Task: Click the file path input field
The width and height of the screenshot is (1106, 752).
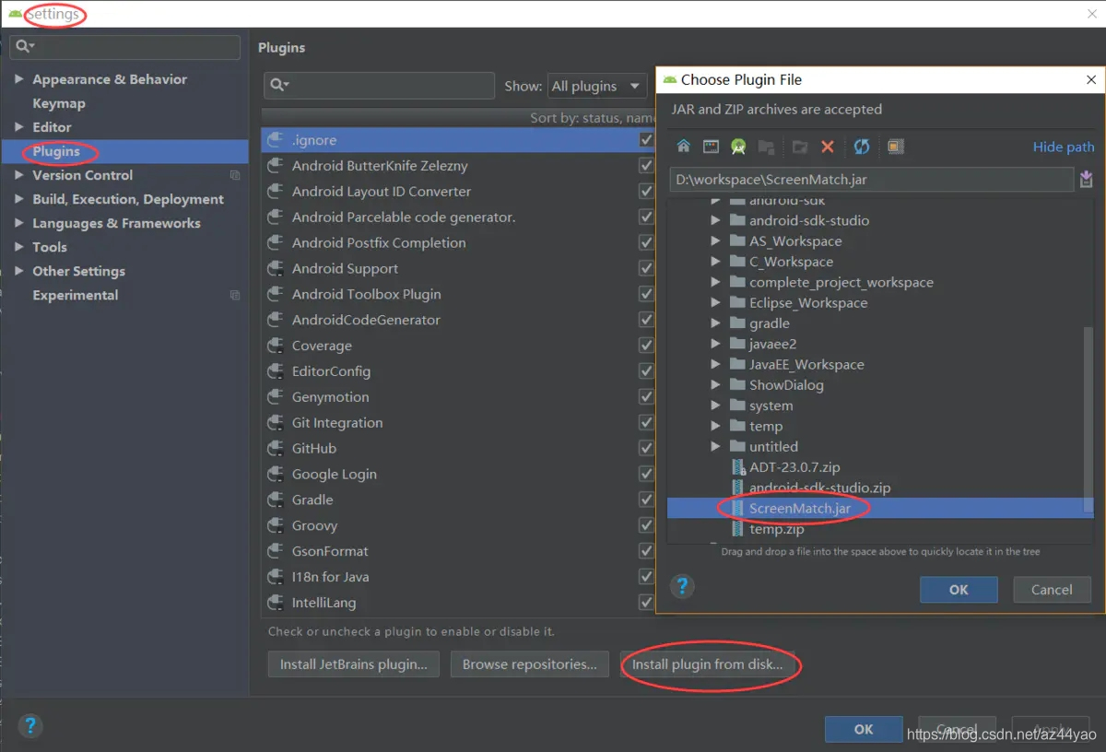Action: click(x=872, y=180)
